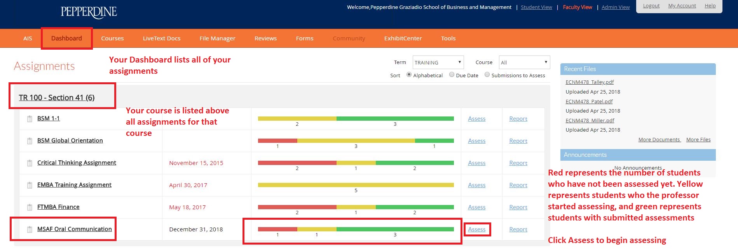Screen dimensions: 738x250
Task: Open the Report for BSM 1-1
Action: [x=518, y=119]
